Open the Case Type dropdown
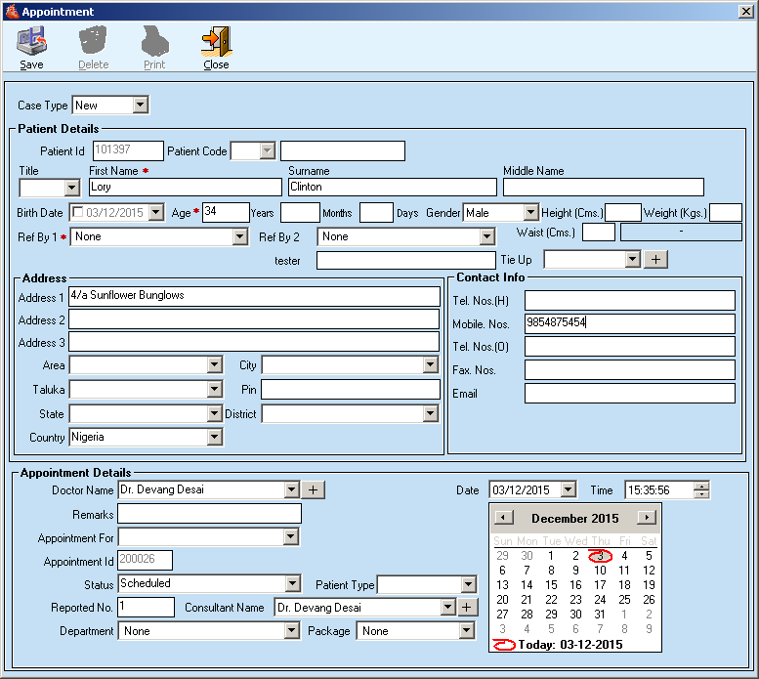 [x=140, y=105]
